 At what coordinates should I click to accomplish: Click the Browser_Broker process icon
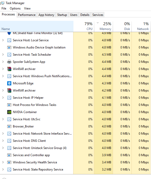pos(9,126)
